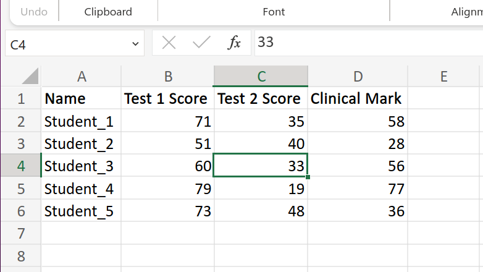Open the Insert Function fx dialog

(235, 43)
